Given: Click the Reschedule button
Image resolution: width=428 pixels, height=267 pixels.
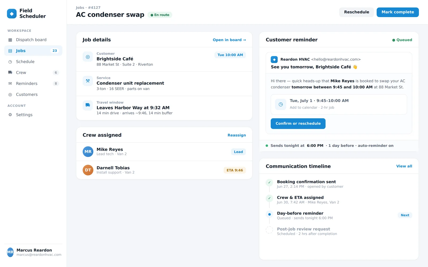Looking at the screenshot, I should click(357, 12).
